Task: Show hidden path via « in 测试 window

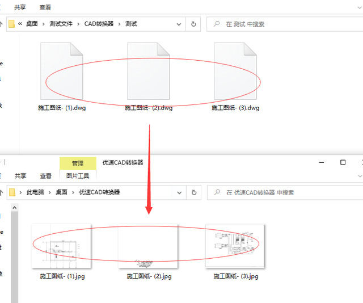Action: click(x=20, y=24)
